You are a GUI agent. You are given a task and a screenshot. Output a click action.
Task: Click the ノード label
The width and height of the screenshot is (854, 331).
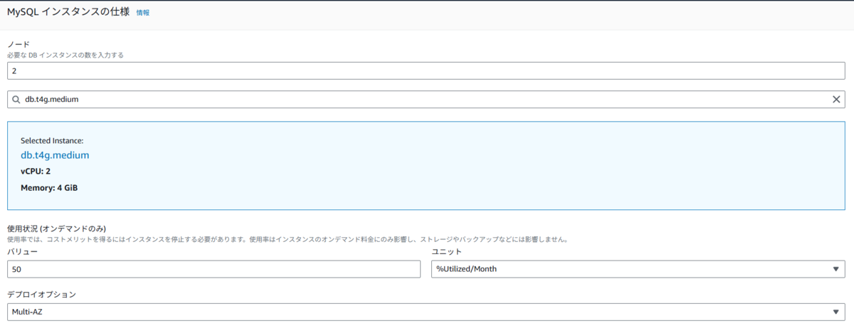tap(18, 44)
